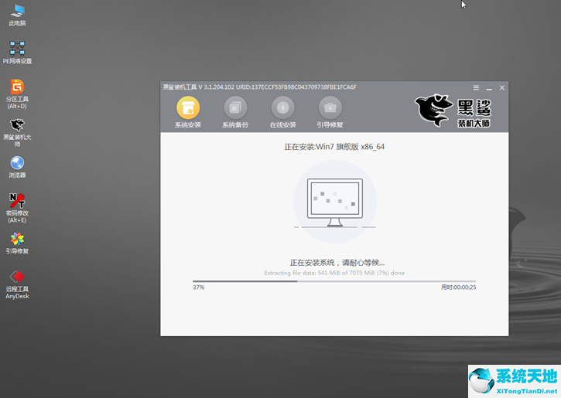
Task: Click the 黑鲨装机大师 shark logo
Action: point(453,111)
